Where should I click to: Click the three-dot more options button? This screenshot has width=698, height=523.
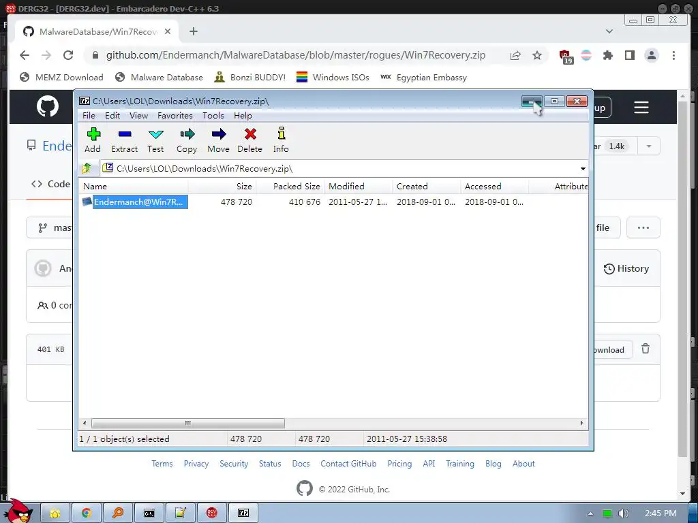(x=643, y=227)
